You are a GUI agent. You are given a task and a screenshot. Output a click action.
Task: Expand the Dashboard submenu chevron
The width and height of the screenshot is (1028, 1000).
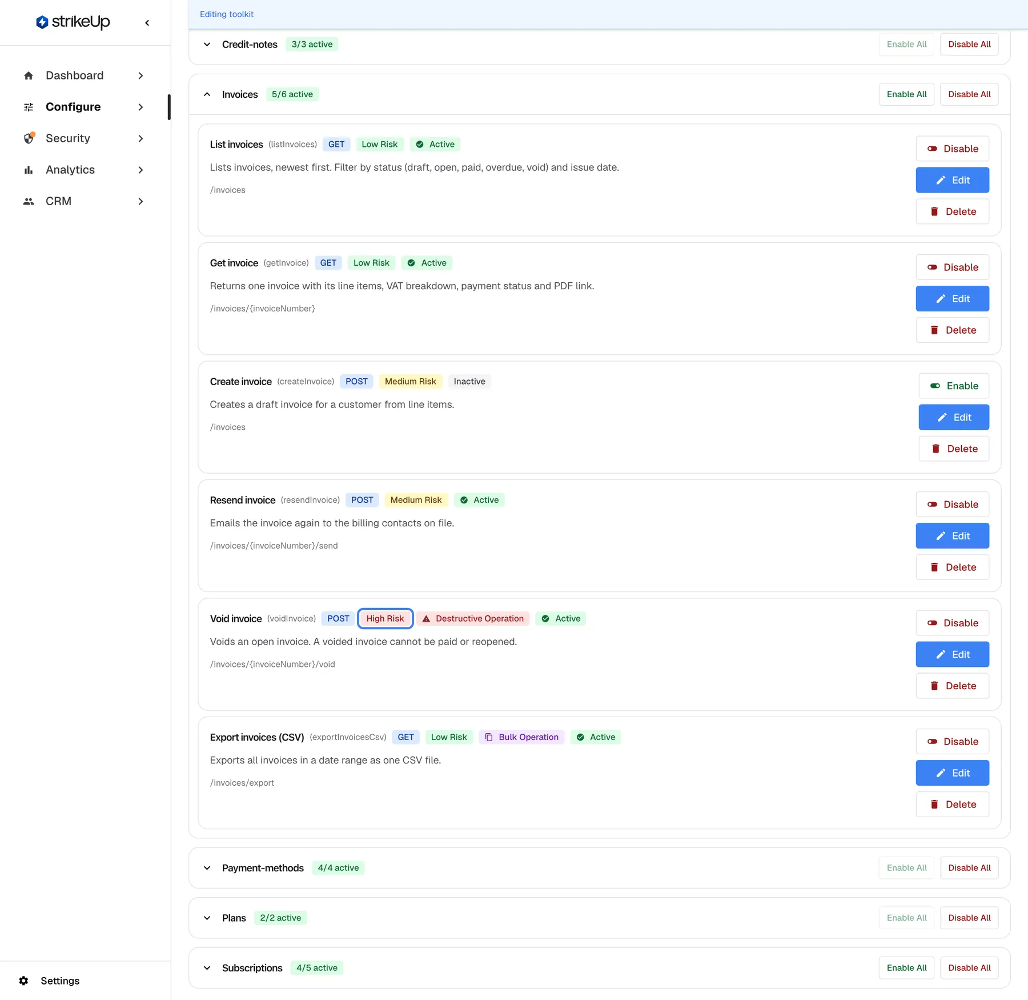pos(140,75)
